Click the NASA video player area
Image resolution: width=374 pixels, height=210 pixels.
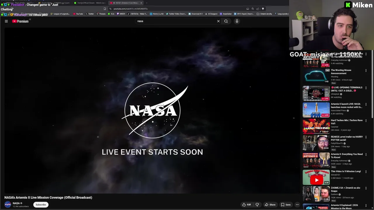(x=152, y=110)
